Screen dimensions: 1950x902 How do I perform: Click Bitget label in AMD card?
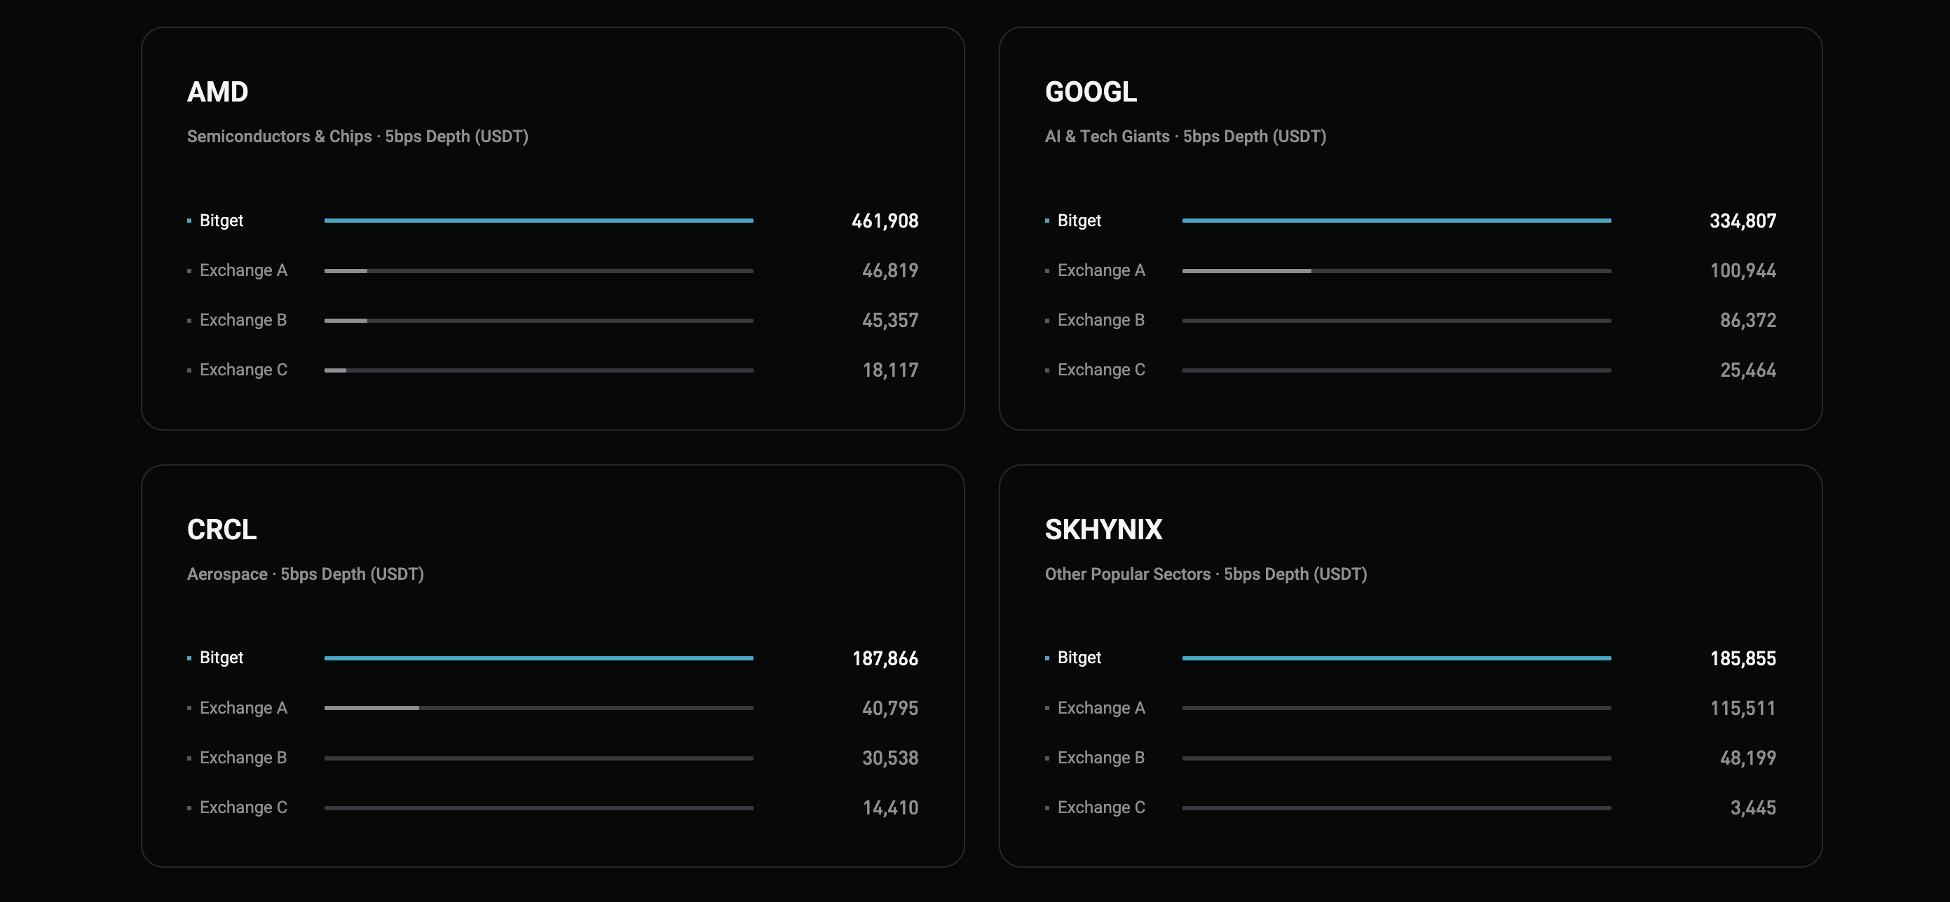click(x=221, y=220)
